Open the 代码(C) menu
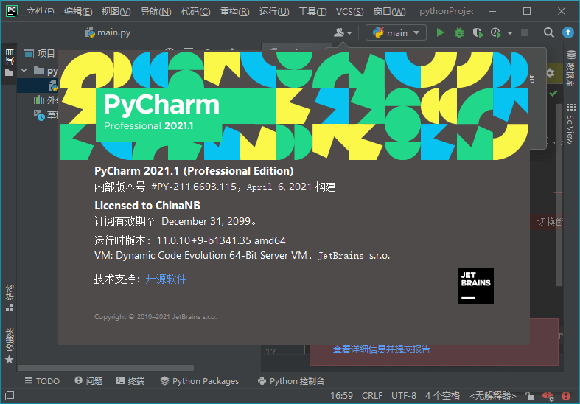The image size is (580, 404). tap(195, 12)
